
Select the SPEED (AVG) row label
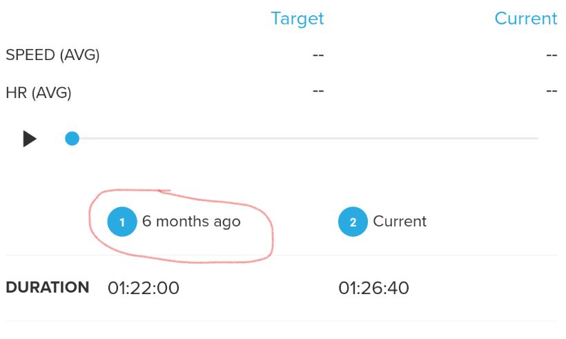point(52,56)
